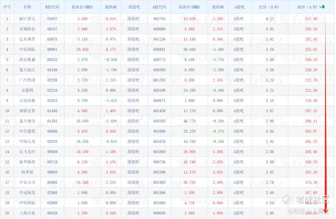Click A-share code 600860
This screenshot has width=336, height=219.
159,29
